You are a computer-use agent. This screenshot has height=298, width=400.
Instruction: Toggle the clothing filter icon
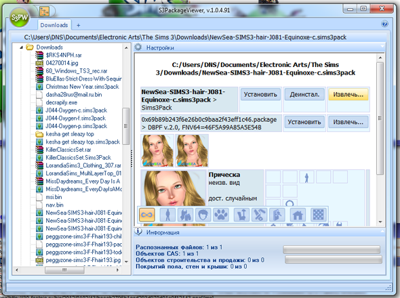[186, 215]
